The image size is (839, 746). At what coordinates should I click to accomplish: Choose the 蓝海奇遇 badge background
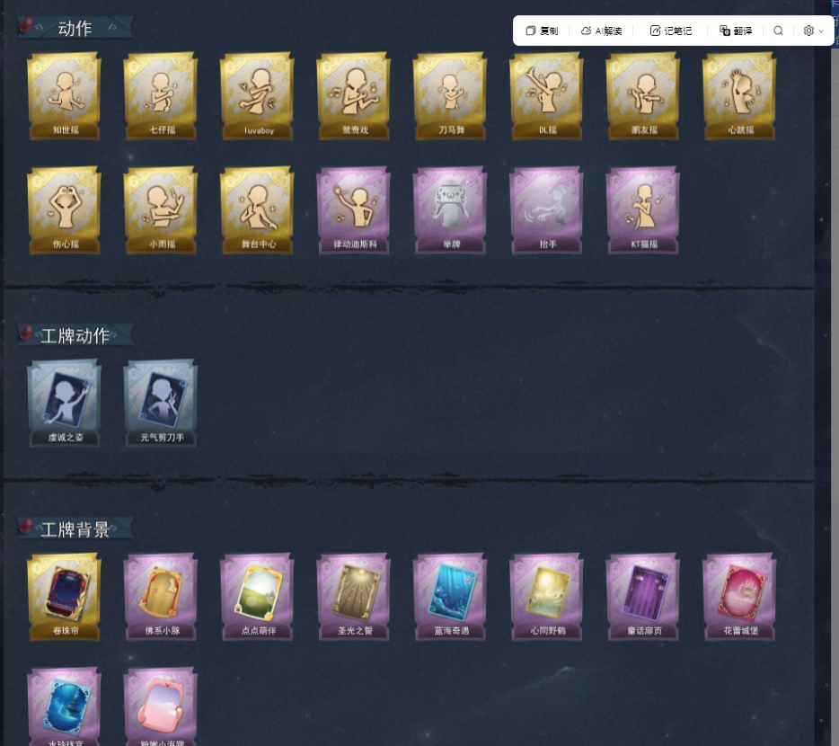(450, 597)
